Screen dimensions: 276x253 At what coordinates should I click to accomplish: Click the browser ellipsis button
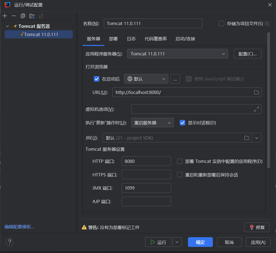pos(175,79)
